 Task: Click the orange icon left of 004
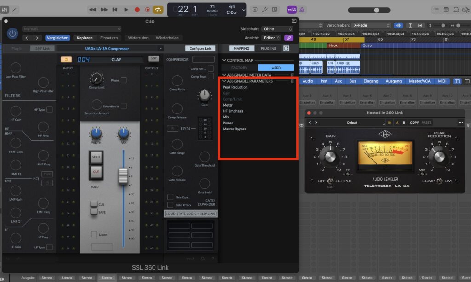click(x=66, y=59)
